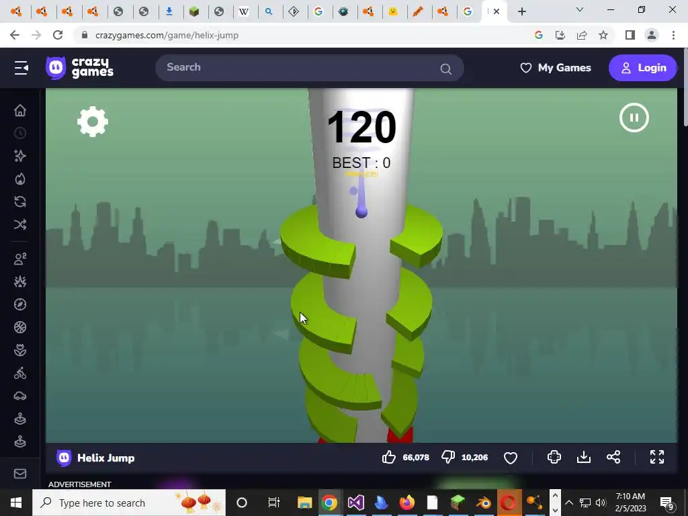
Task: Open 2 player games icon
Action: 20,259
